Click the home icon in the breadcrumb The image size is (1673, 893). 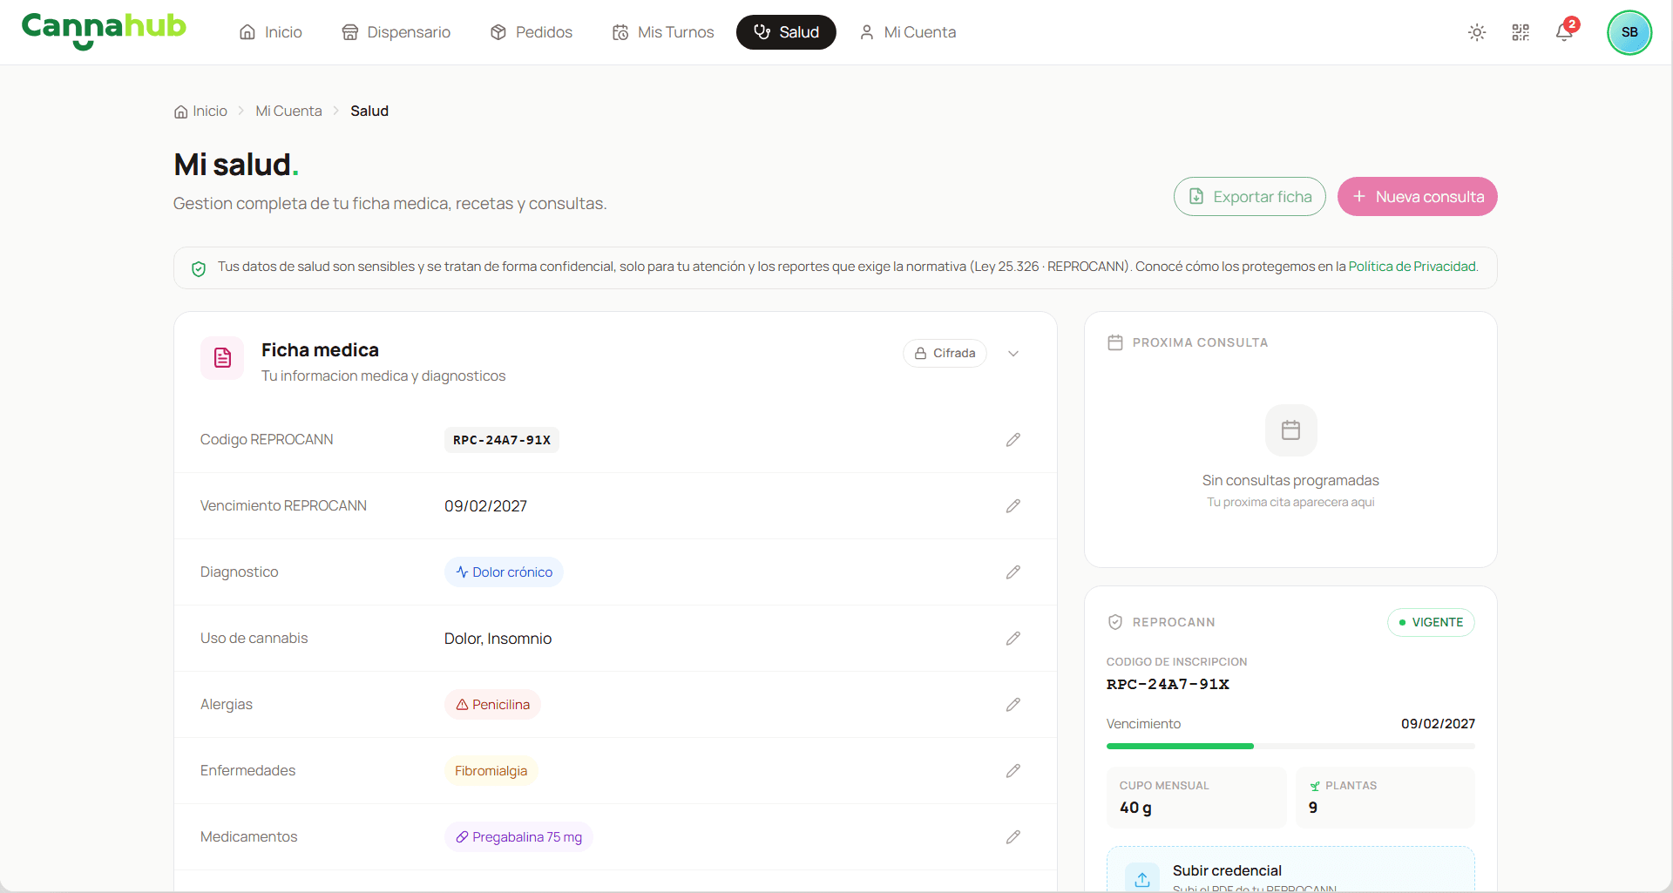[181, 112]
